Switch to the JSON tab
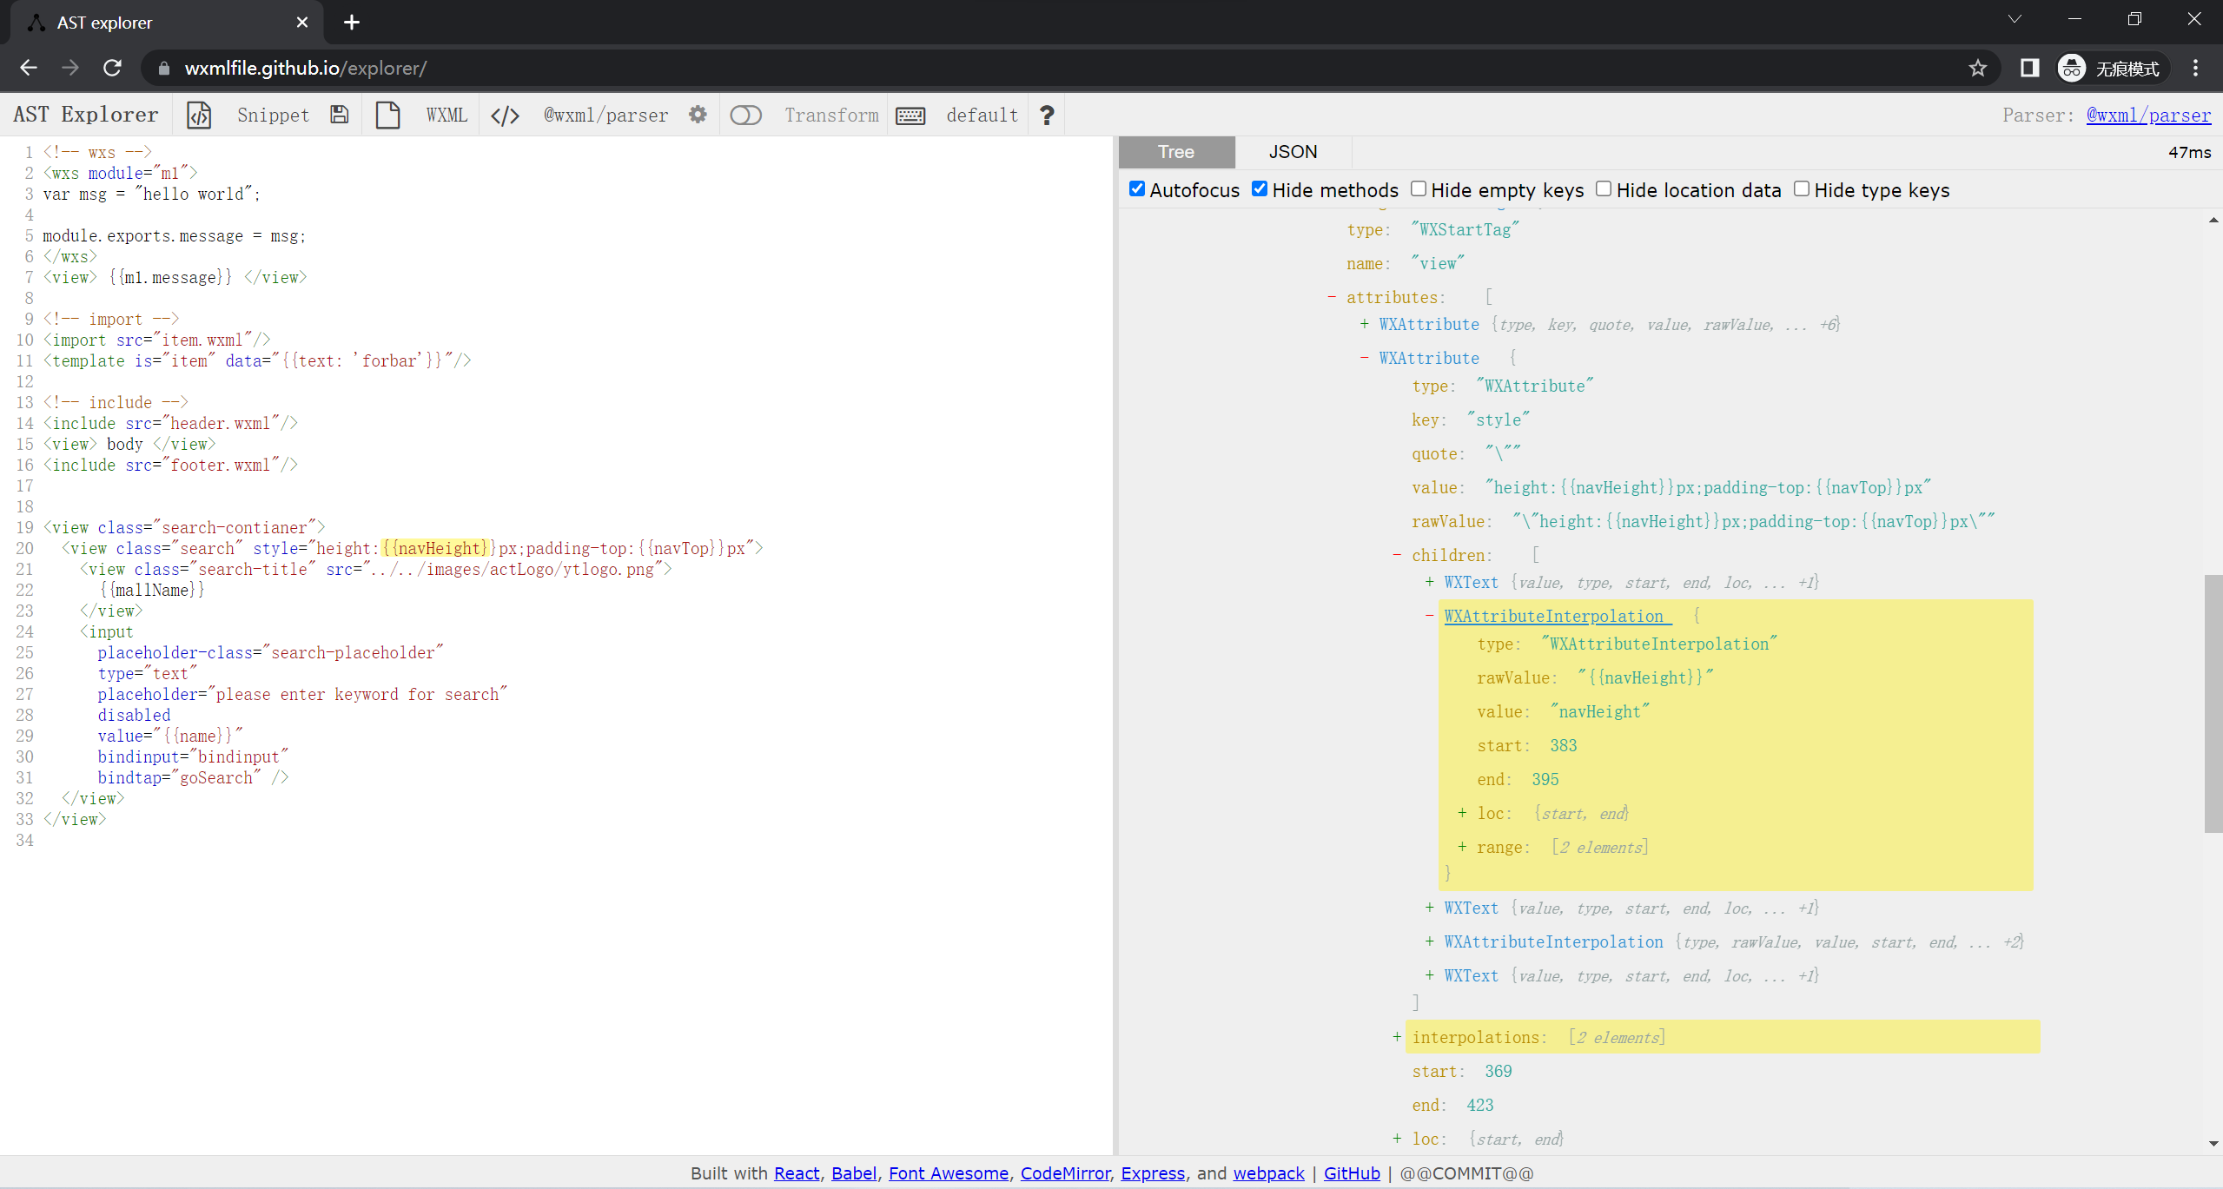Viewport: 2223px width, 1189px height. pyautogui.click(x=1293, y=152)
